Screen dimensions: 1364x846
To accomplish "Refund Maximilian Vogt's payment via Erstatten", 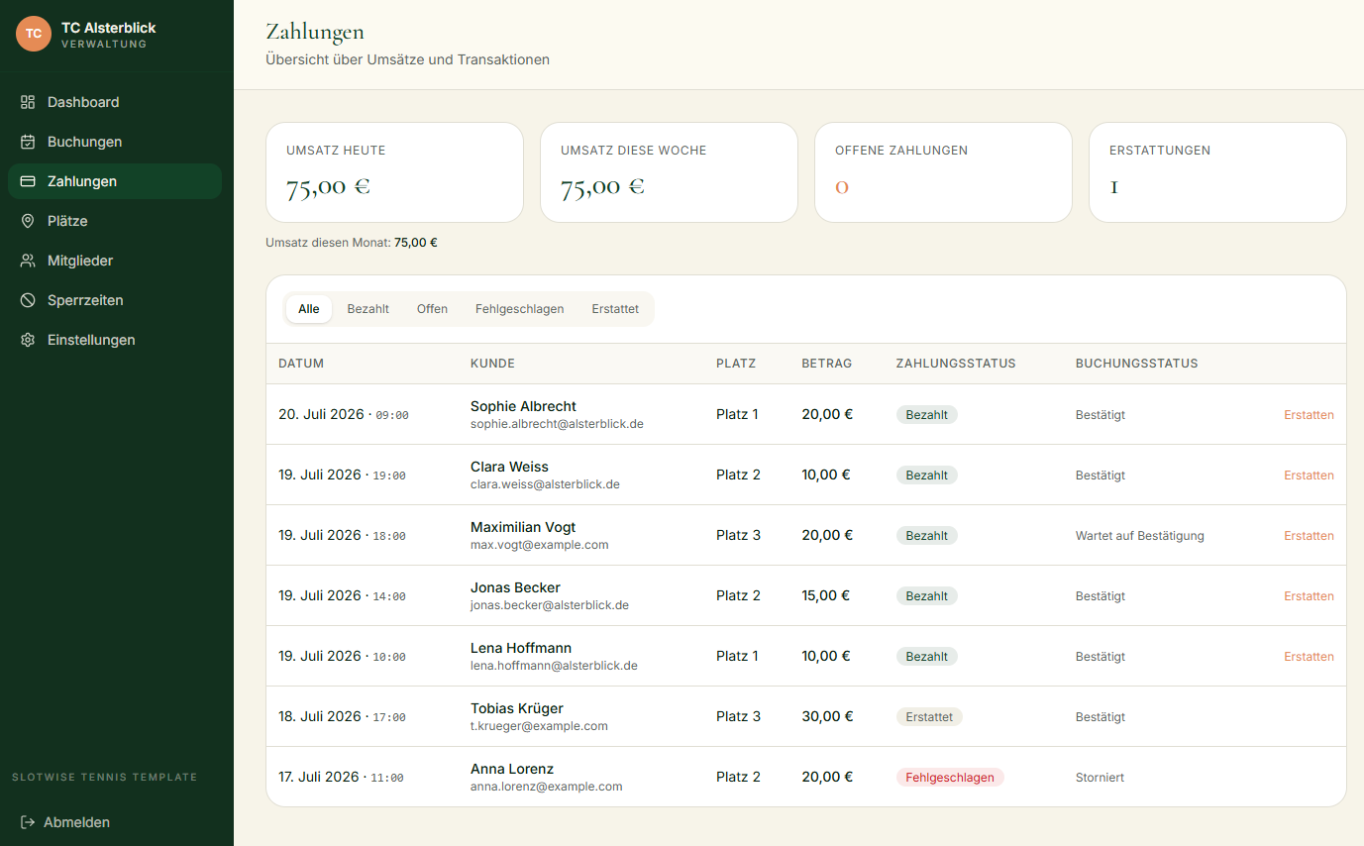I will 1309,536.
